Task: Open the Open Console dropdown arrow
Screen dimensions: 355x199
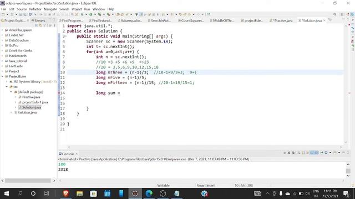Action: pos(339,153)
